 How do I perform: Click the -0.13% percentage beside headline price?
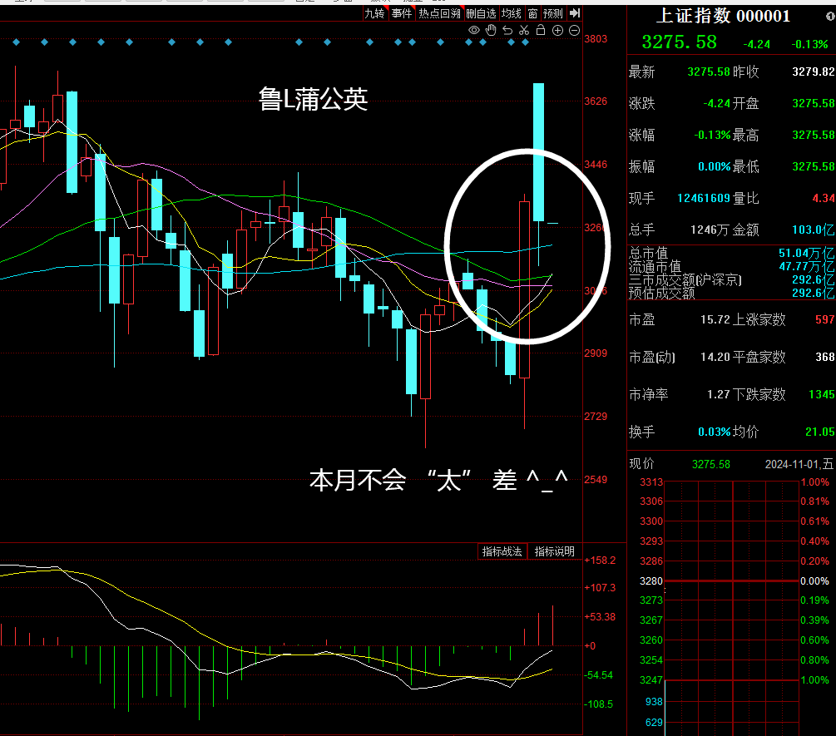tap(810, 44)
